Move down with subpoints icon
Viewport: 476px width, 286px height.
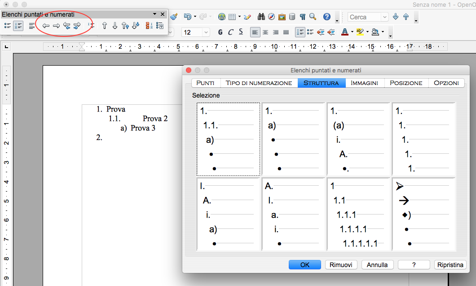[136, 26]
